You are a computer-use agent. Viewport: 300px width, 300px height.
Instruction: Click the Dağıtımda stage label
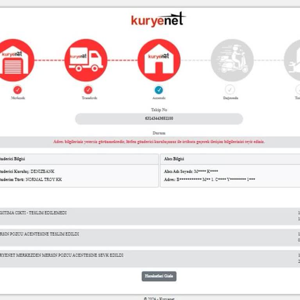click(x=230, y=98)
